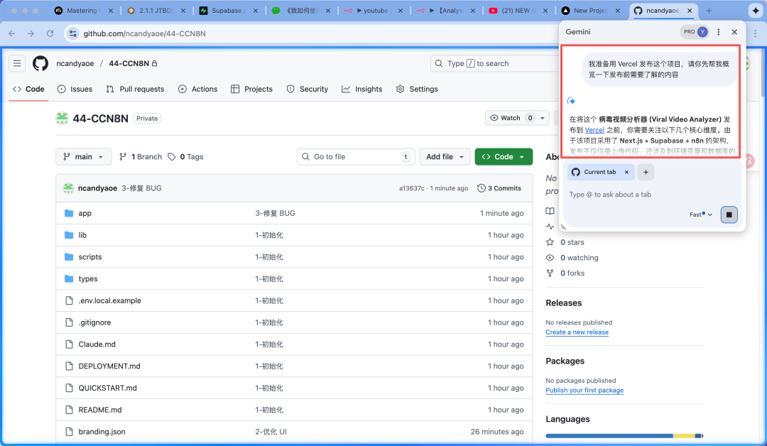View 0 forks list
The width and height of the screenshot is (767, 446).
(x=572, y=273)
